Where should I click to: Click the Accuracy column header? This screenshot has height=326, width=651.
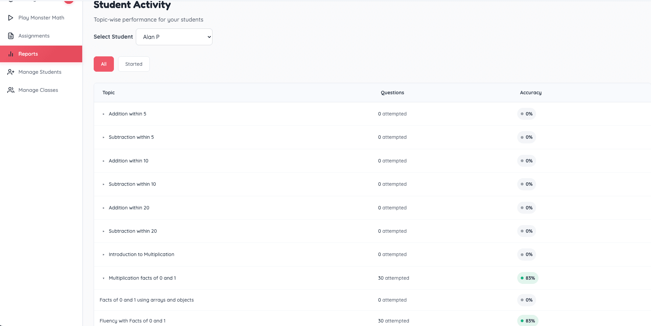[530, 93]
